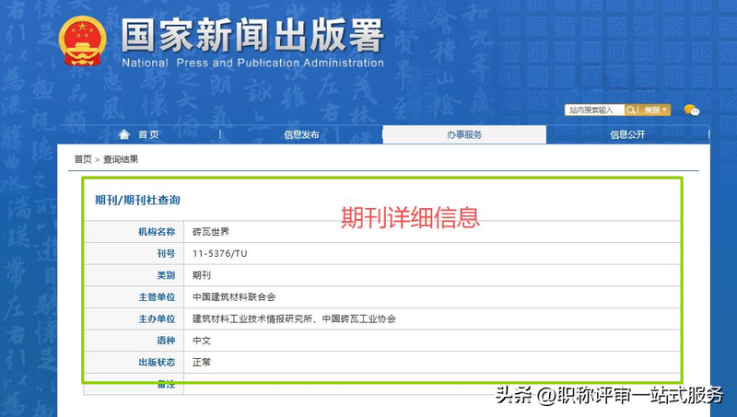Click the 刊号 row label
Image resolution: width=737 pixels, height=417 pixels.
(x=166, y=253)
